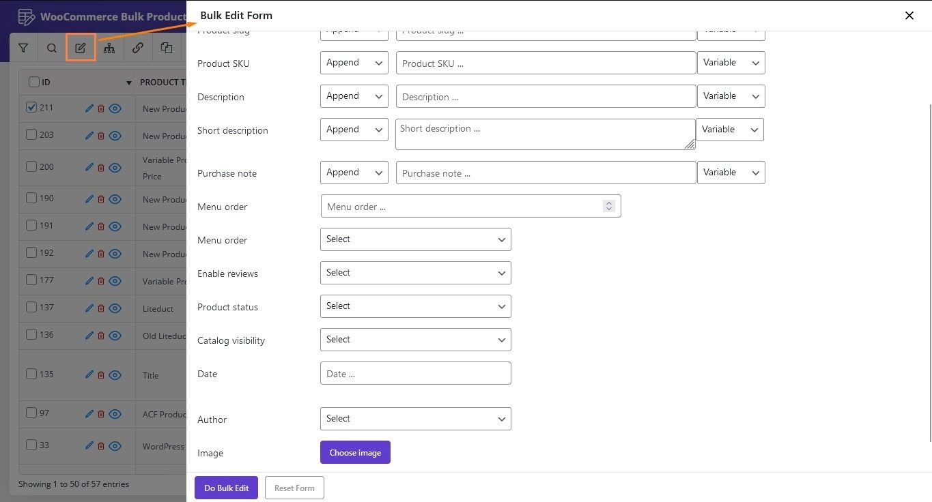This screenshot has height=502, width=932.
Task: Click the Reset Form button
Action: pyautogui.click(x=294, y=488)
